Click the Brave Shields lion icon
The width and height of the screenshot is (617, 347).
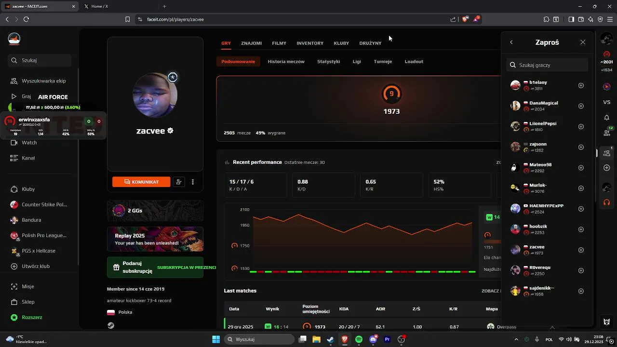(x=465, y=19)
